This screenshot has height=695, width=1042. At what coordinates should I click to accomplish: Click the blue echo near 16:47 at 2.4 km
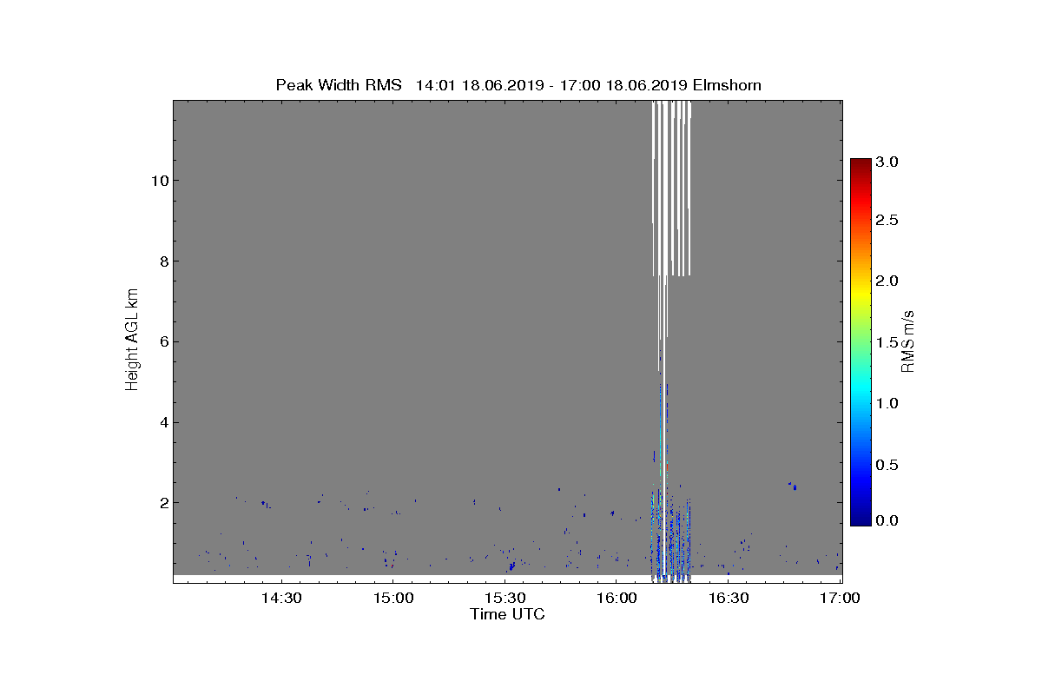(793, 486)
